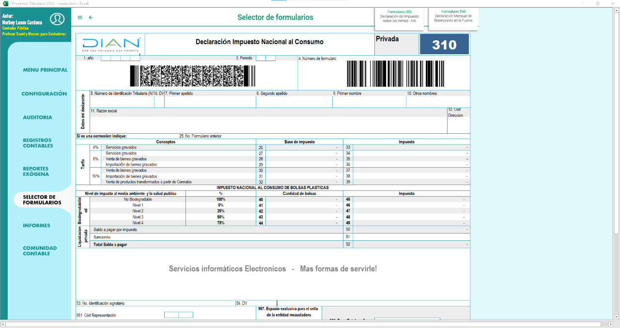Viewport: 620px width, 328px height.
Task: Open REPORTES EXÓGENA in sidebar
Action: (x=36, y=171)
